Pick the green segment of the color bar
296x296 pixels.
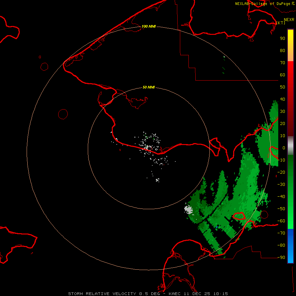[290, 192]
